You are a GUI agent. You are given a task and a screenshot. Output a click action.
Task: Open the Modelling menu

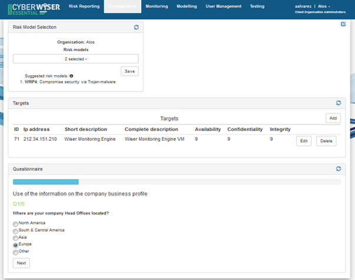[187, 6]
